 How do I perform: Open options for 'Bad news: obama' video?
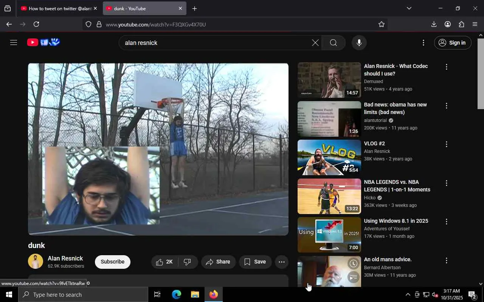(x=447, y=106)
